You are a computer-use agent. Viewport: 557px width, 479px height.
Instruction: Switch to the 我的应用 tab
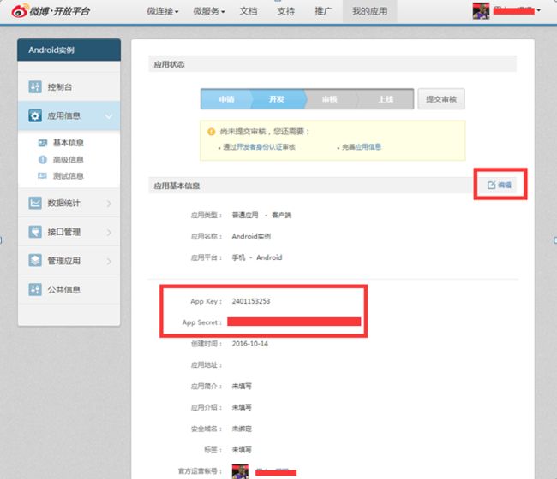(370, 11)
